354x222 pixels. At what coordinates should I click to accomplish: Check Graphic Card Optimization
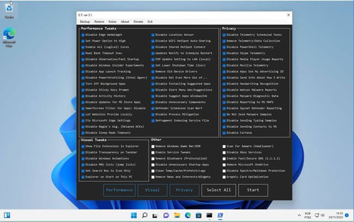coord(224,177)
